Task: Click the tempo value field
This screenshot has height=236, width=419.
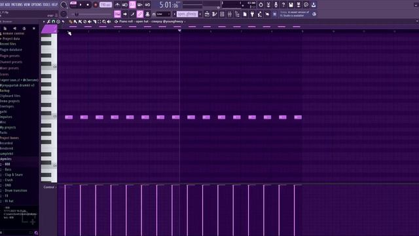Action: pyautogui.click(x=105, y=5)
